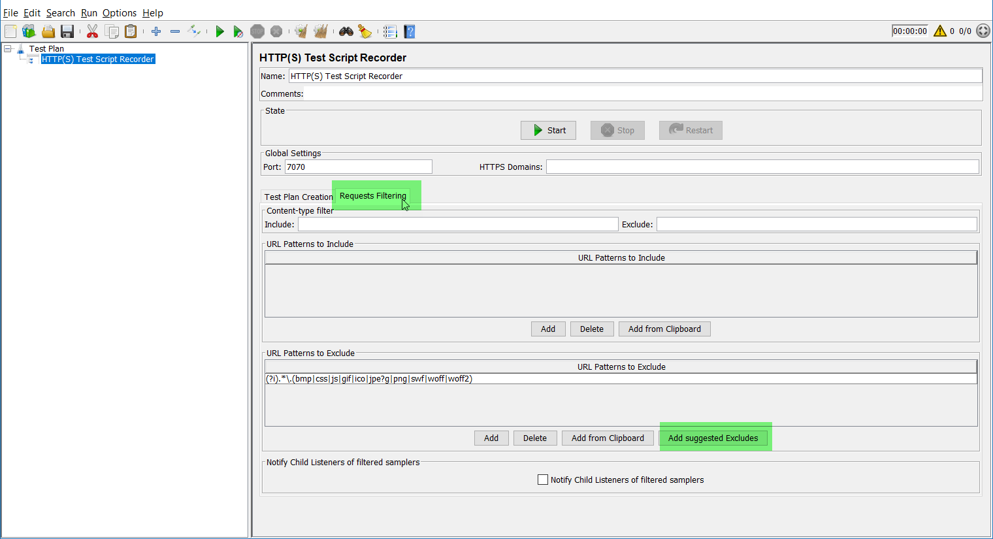Click the Stop sign toolbar icon

[x=257, y=31]
